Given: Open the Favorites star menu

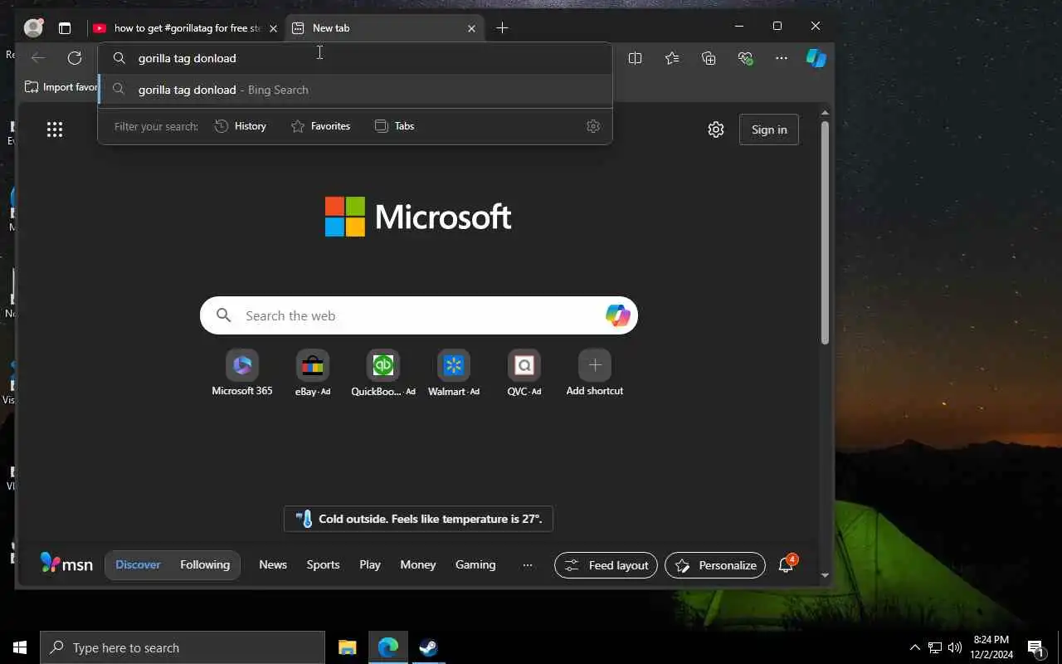Looking at the screenshot, I should tap(672, 58).
